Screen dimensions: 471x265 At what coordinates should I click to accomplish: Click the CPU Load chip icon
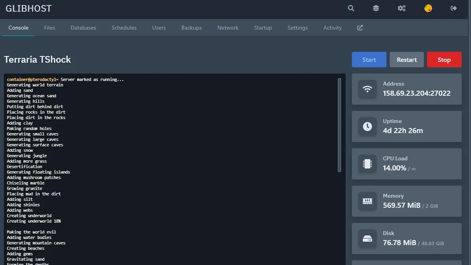(367, 164)
